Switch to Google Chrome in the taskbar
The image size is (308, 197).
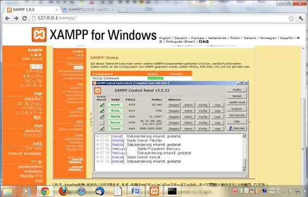point(45,191)
